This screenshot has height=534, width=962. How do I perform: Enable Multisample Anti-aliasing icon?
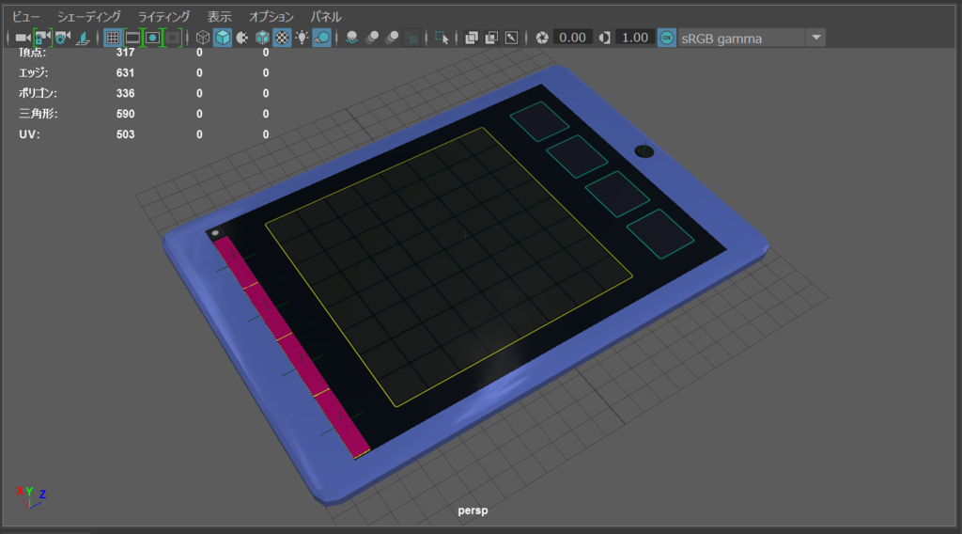click(392, 38)
